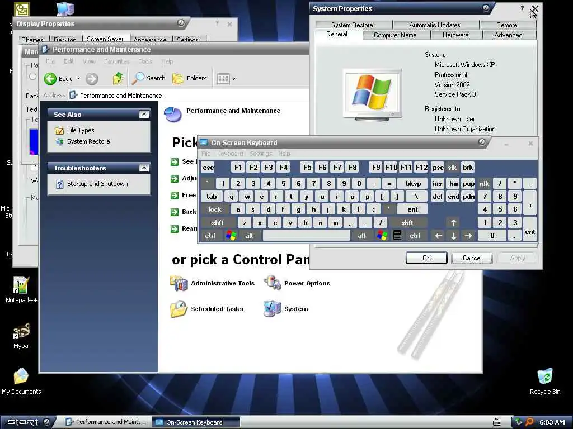Open the System control panel icon
This screenshot has width=573, height=429.
(x=273, y=308)
